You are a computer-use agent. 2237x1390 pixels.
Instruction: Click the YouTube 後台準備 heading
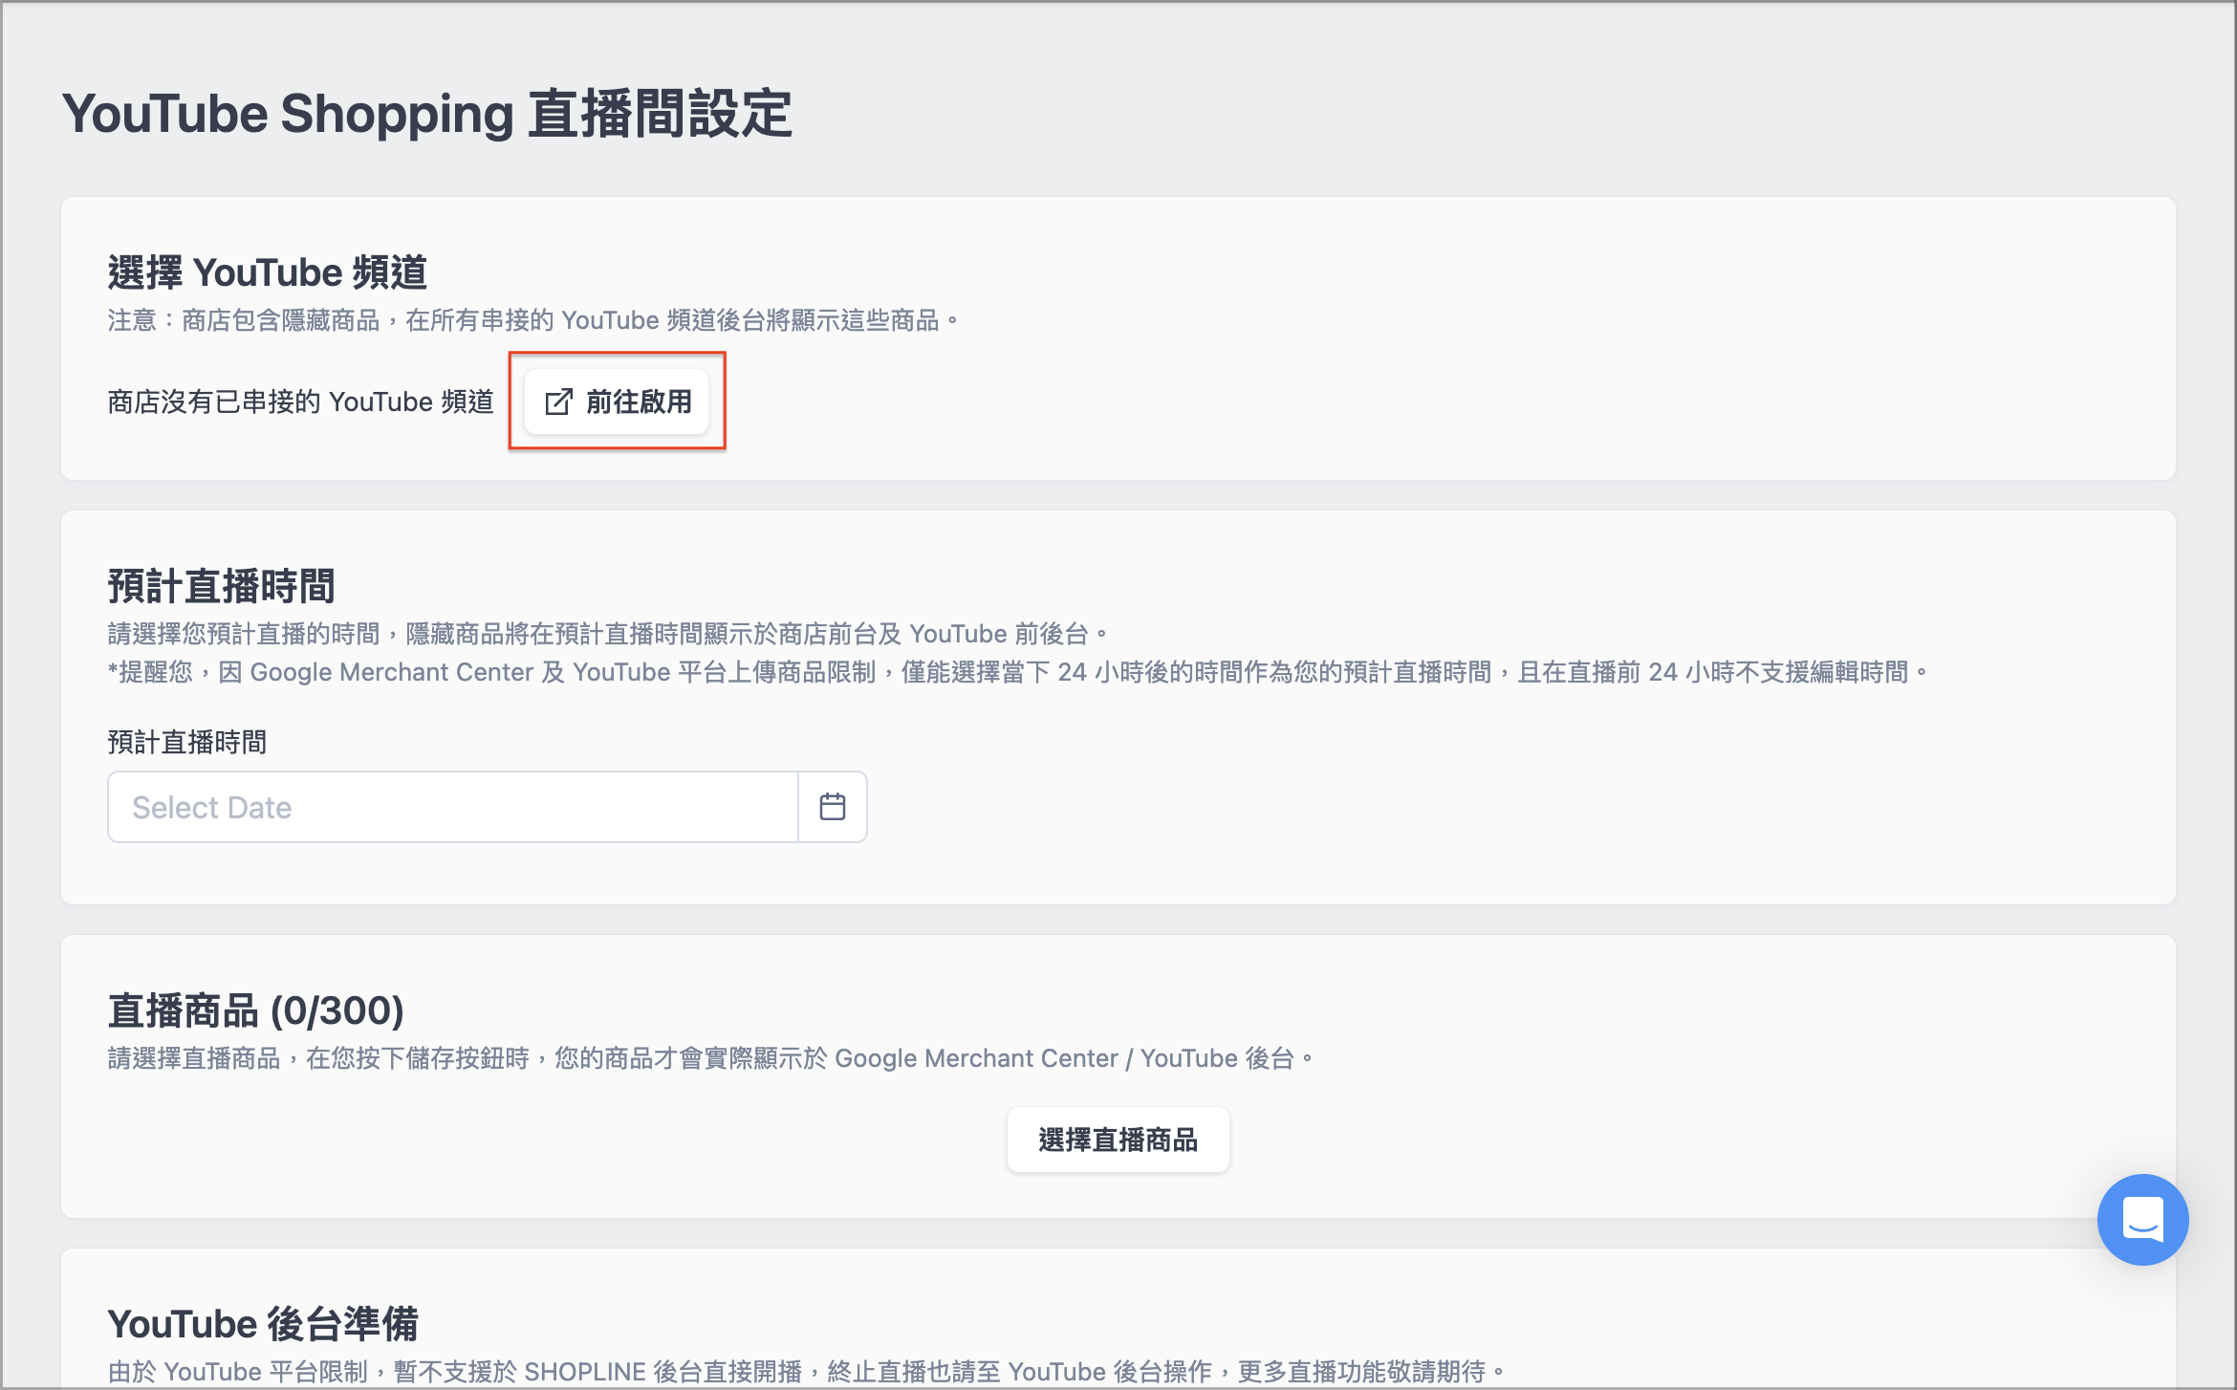(263, 1324)
